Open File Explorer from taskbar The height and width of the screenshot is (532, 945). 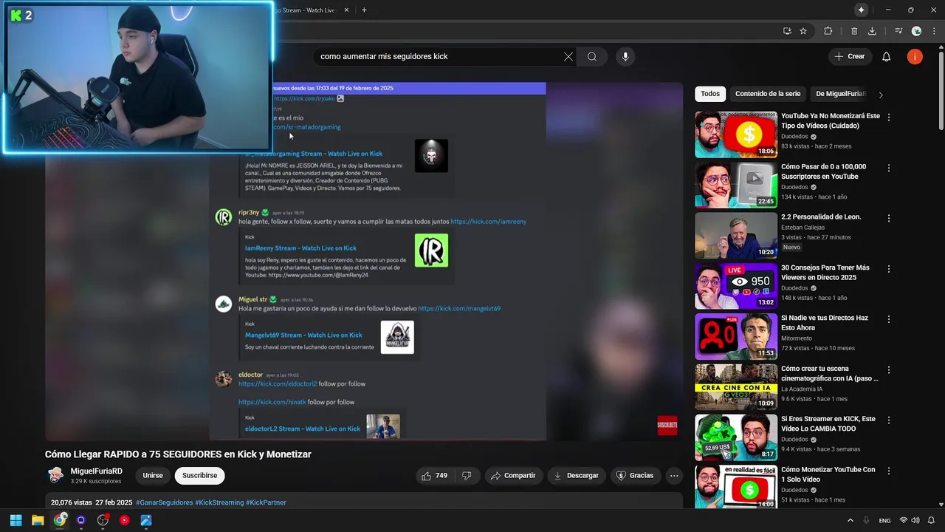(38, 520)
